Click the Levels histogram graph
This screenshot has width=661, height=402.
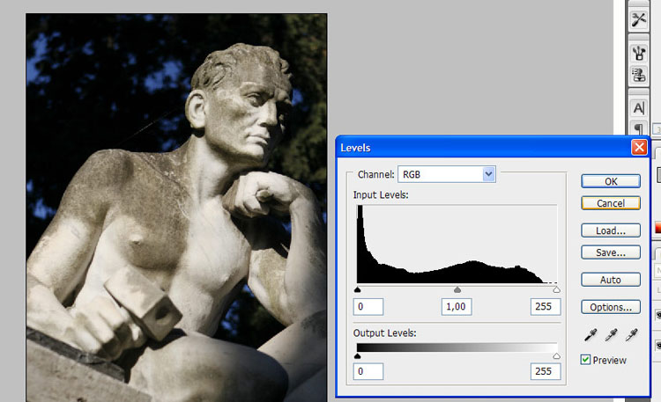[457, 245]
